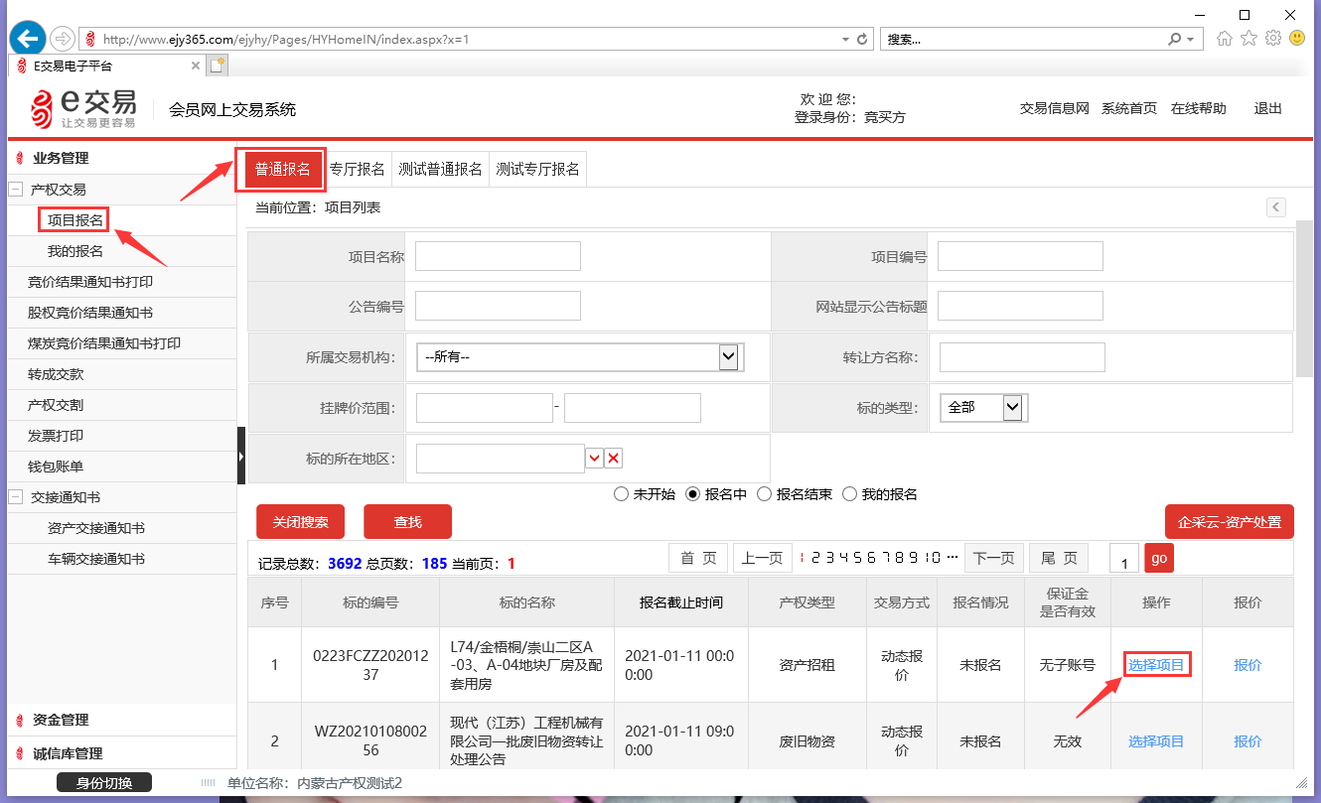
Task: Open favorites with the star icon
Action: pyautogui.click(x=1248, y=39)
